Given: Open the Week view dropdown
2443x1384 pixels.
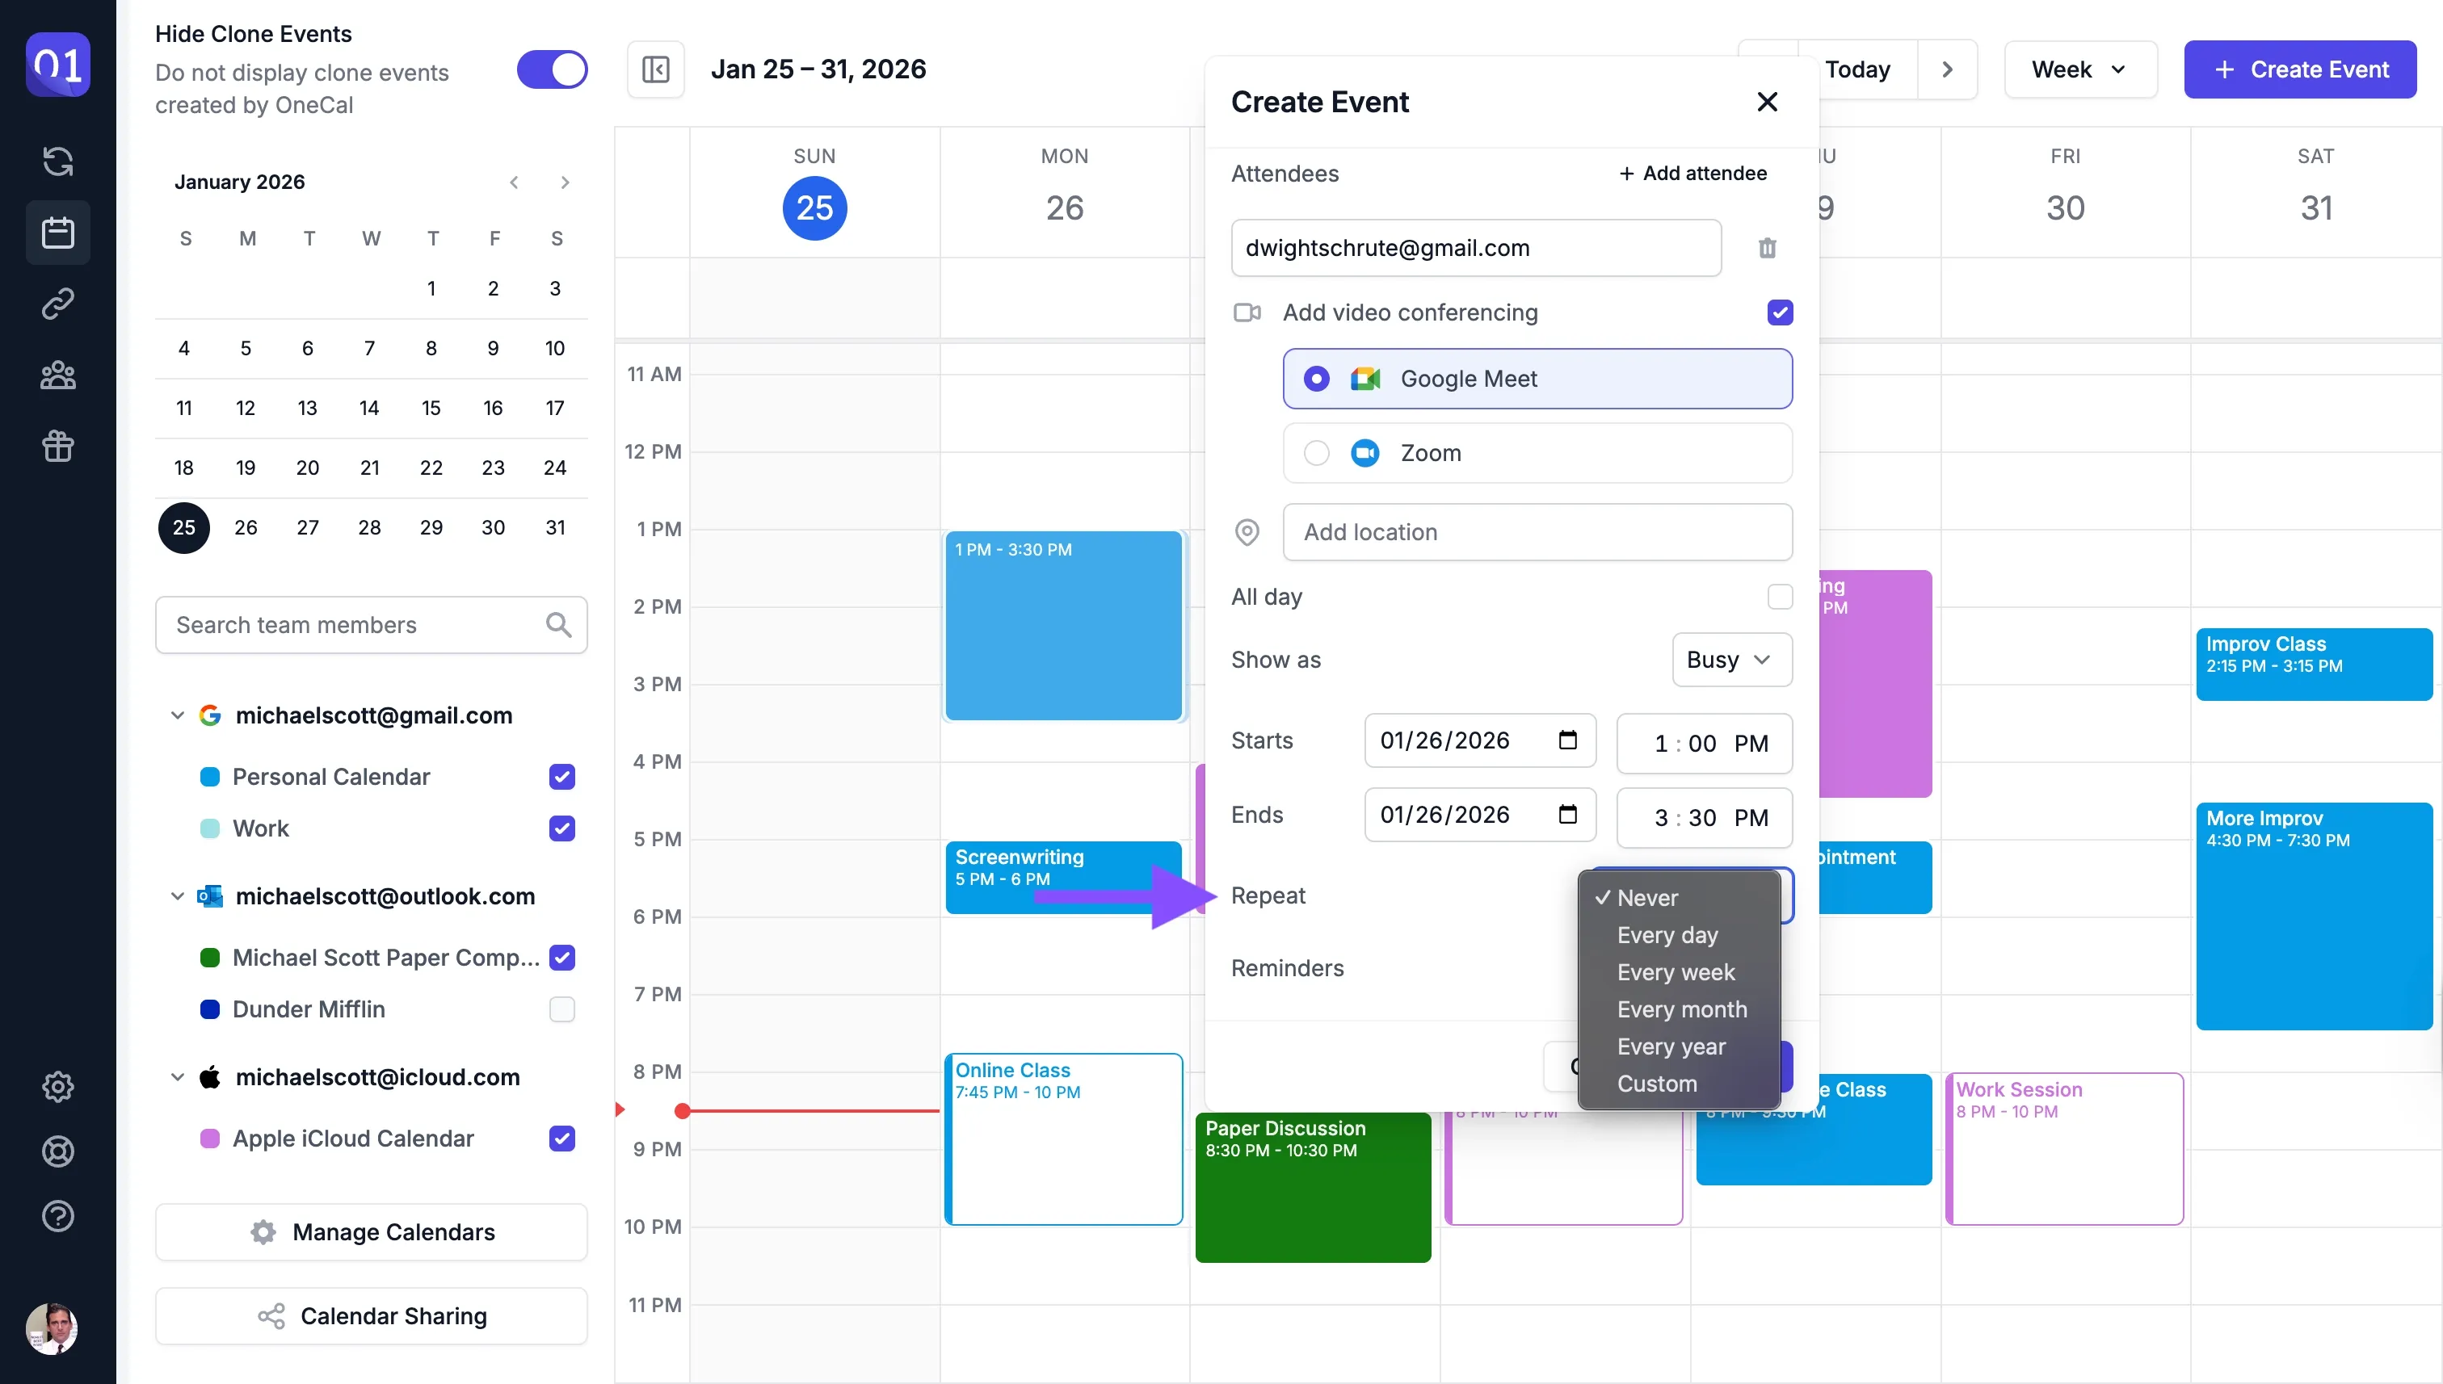Looking at the screenshot, I should (2079, 69).
